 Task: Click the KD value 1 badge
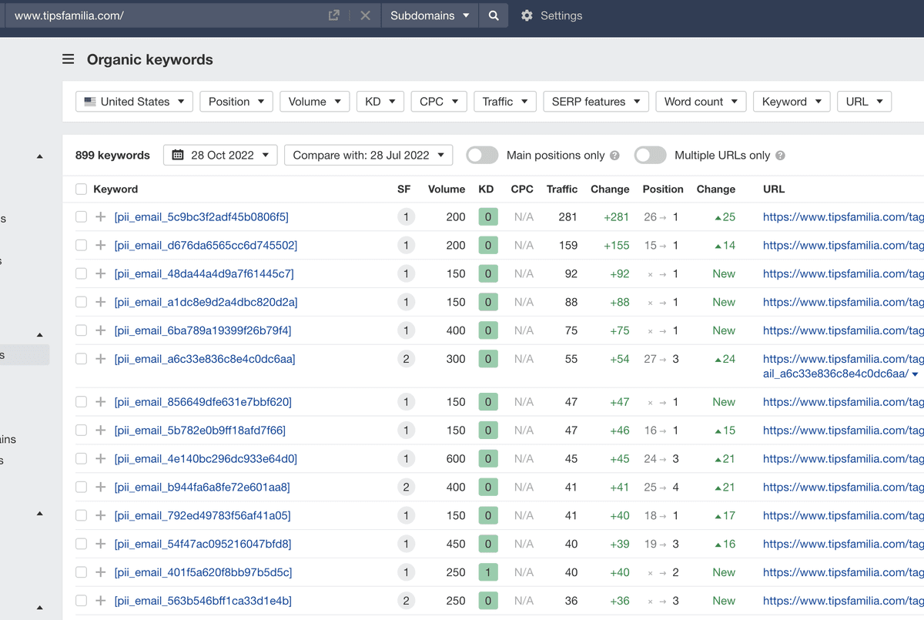[x=488, y=573]
